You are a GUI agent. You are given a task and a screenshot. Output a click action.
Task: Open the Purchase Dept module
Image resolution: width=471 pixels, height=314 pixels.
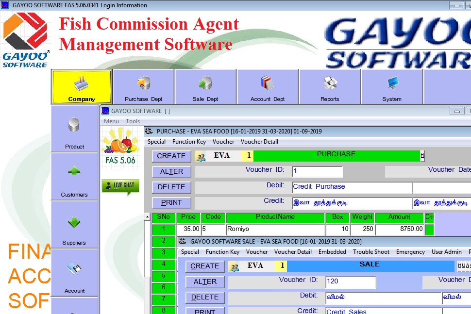144,87
